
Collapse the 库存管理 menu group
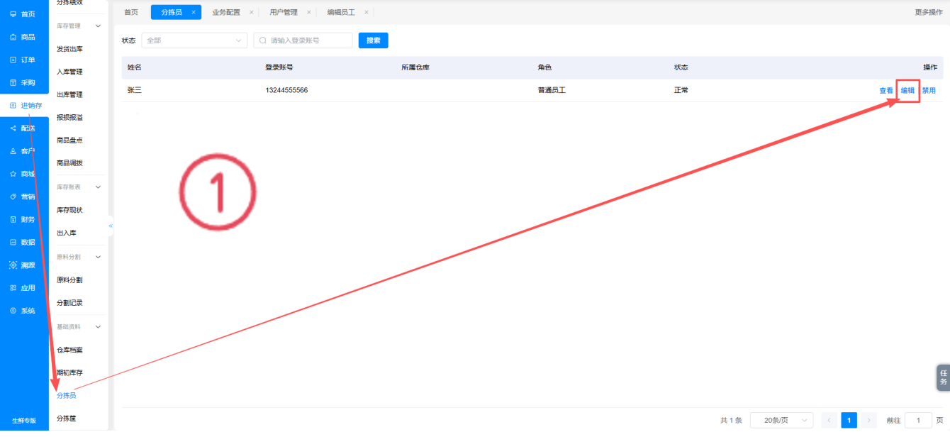click(98, 26)
